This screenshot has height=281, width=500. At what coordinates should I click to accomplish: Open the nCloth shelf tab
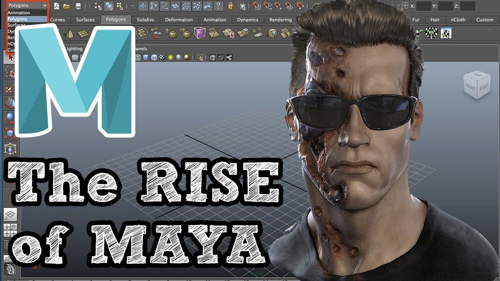458,20
